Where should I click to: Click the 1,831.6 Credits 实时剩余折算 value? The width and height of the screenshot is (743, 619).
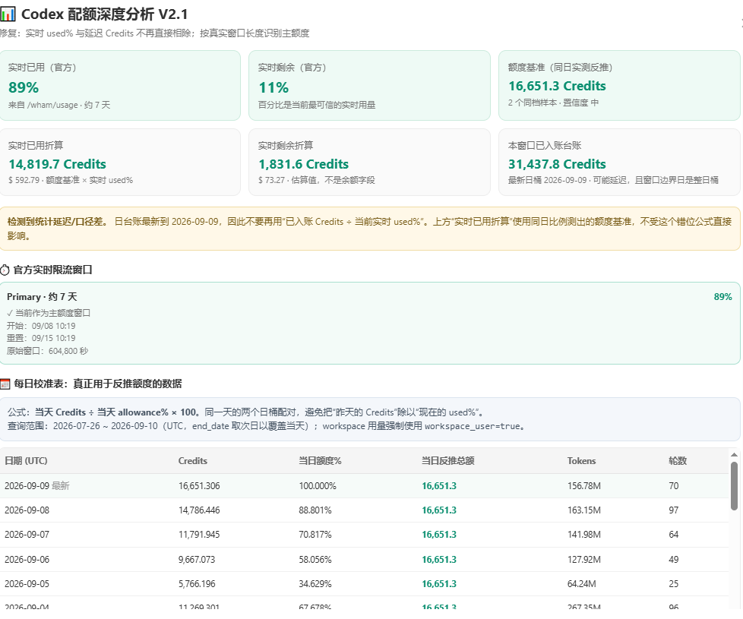303,164
